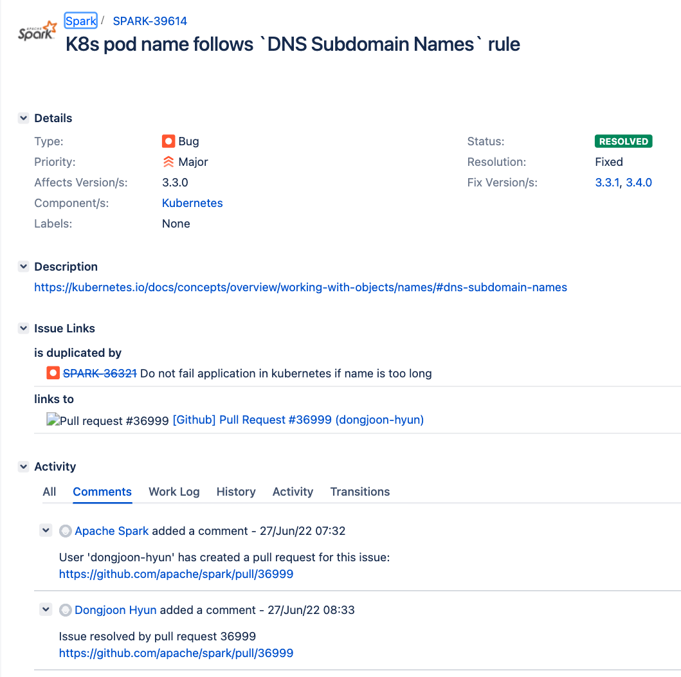Collapse the Description section
Image resolution: width=681 pixels, height=677 pixels.
pyautogui.click(x=23, y=266)
